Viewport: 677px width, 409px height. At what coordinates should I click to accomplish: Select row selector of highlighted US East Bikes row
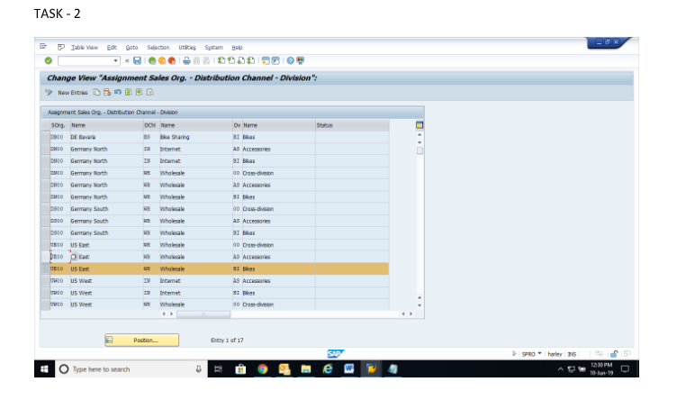tap(45, 268)
